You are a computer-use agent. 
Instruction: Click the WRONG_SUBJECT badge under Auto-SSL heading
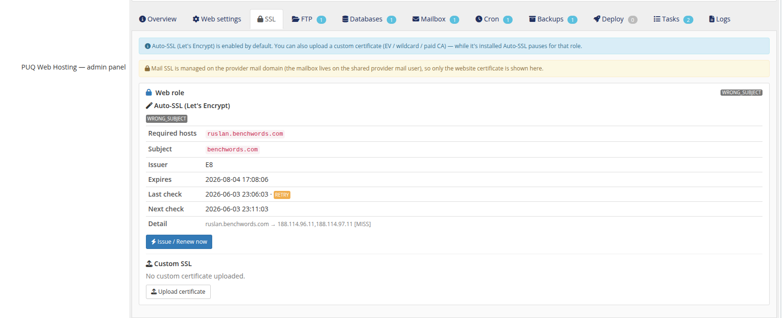166,119
